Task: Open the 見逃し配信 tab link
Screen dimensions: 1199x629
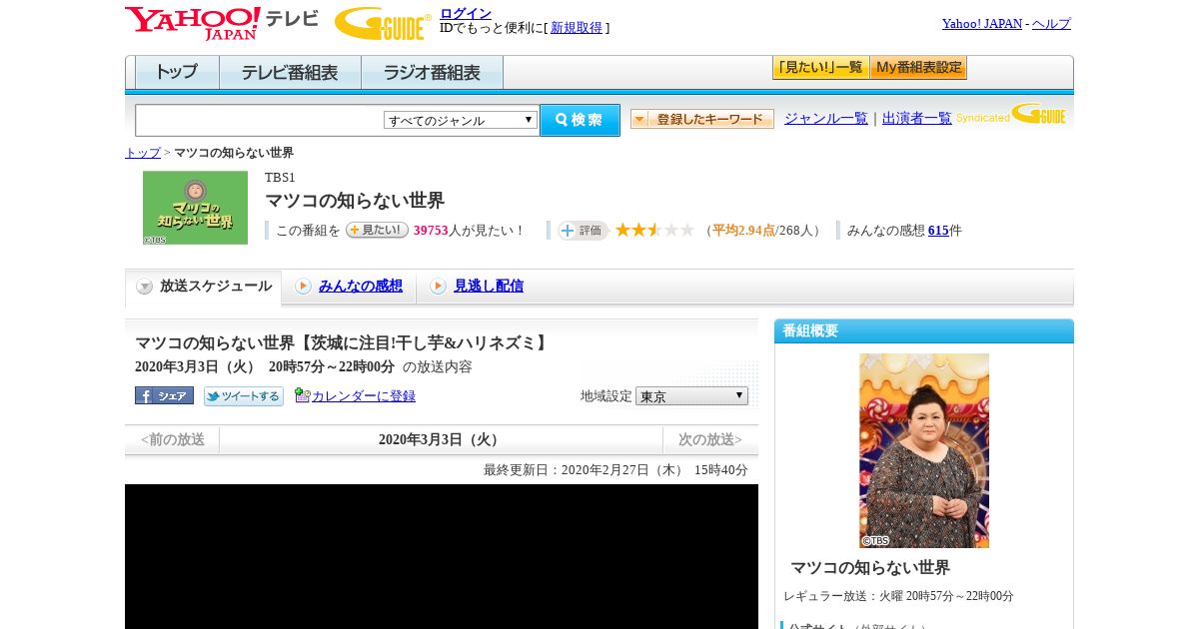Action: 489,287
